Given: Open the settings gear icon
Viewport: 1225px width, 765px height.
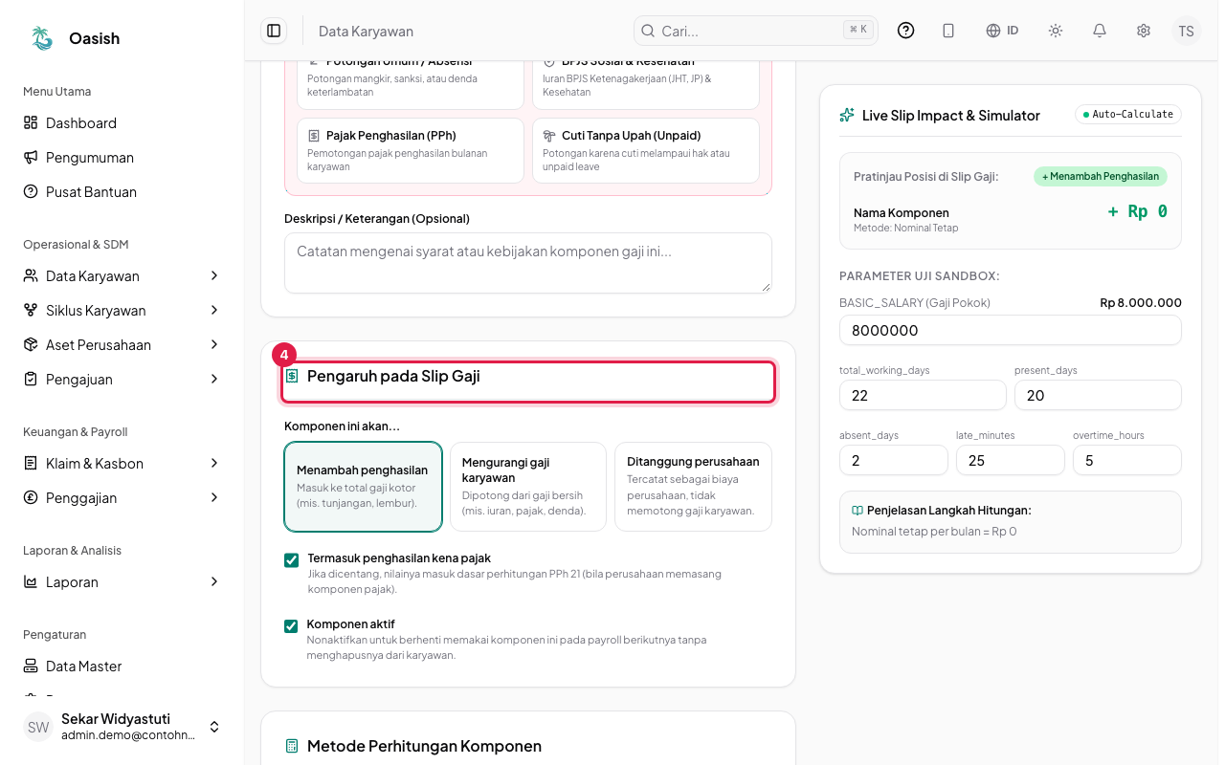Looking at the screenshot, I should click(x=1144, y=31).
